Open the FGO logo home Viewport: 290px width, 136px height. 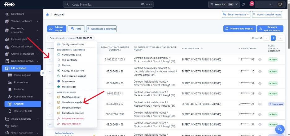9,4
